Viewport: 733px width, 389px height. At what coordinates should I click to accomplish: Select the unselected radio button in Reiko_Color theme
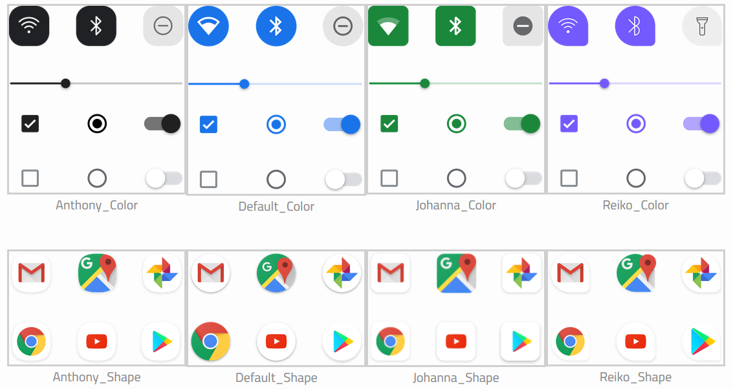(x=636, y=179)
